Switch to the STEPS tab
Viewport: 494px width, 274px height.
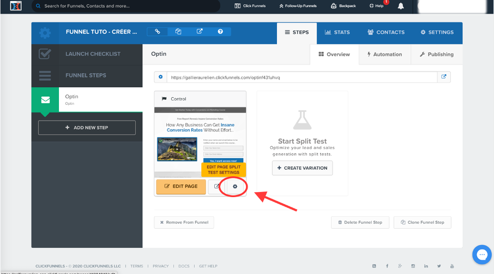pyautogui.click(x=297, y=33)
